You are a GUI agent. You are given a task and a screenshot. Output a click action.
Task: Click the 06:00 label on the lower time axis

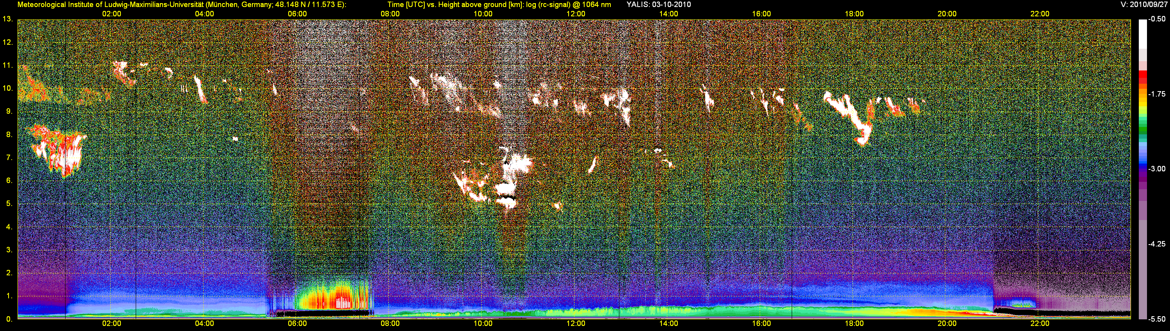pyautogui.click(x=298, y=324)
